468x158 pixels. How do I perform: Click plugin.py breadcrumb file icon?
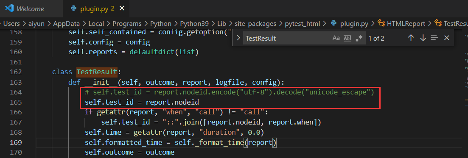point(334,23)
